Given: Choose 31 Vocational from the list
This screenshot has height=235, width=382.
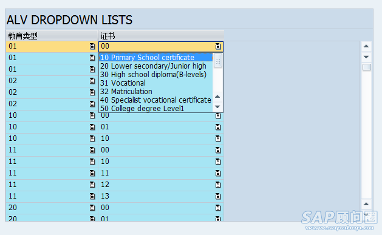Looking at the screenshot, I should pyautogui.click(x=155, y=83).
